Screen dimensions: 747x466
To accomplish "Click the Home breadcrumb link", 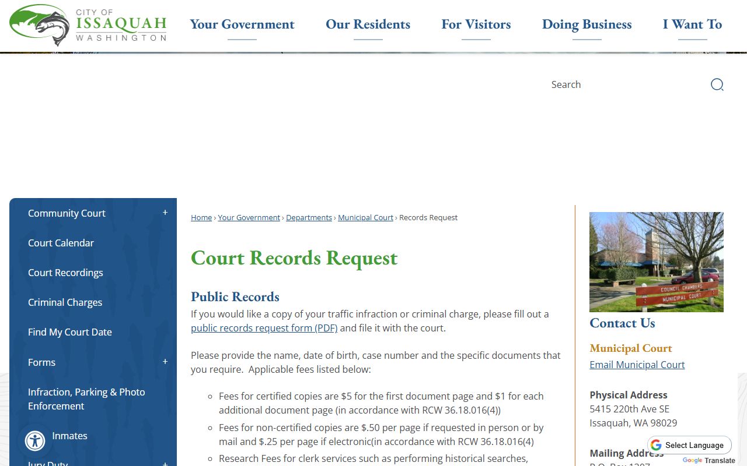I will point(201,217).
